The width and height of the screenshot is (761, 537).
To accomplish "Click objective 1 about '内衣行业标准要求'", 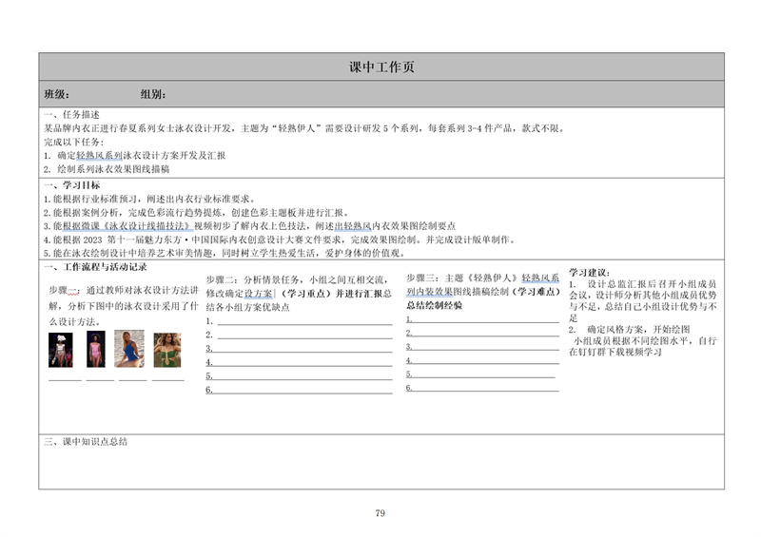I will point(149,199).
